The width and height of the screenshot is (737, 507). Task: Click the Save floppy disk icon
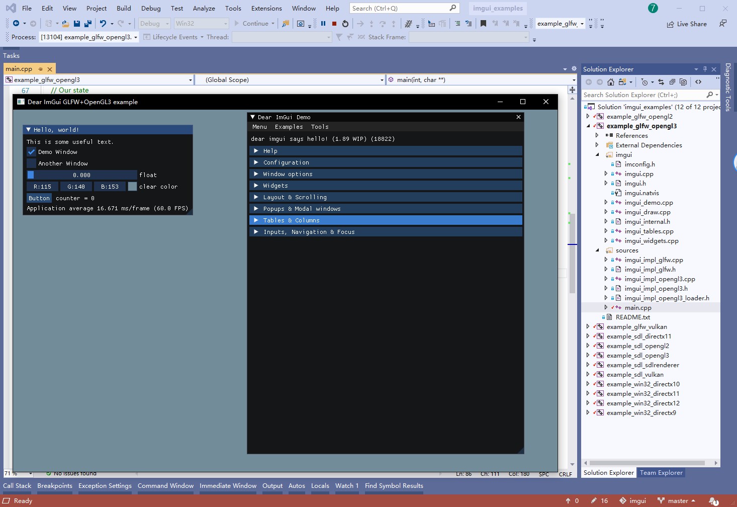pyautogui.click(x=77, y=24)
